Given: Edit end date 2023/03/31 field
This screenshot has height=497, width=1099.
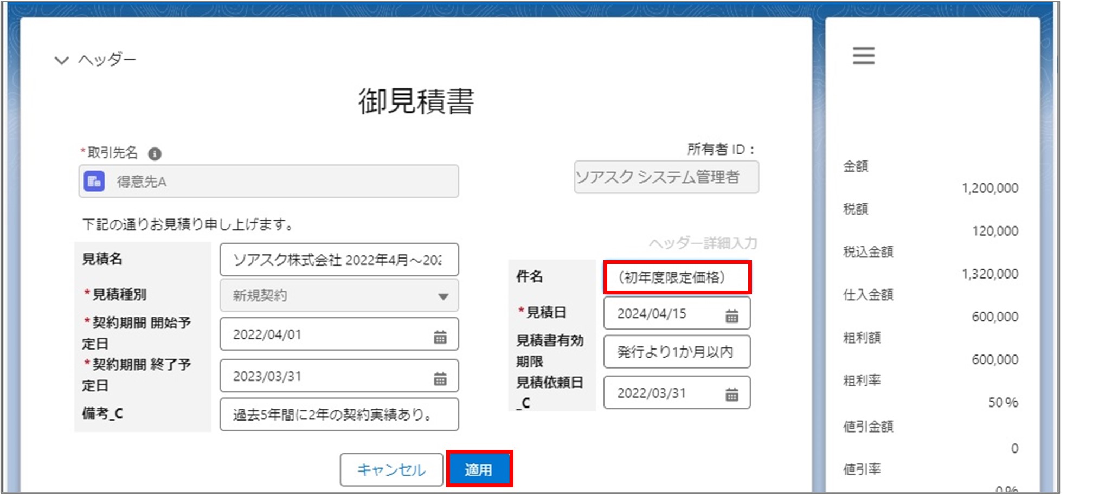Looking at the screenshot, I should 339,376.
